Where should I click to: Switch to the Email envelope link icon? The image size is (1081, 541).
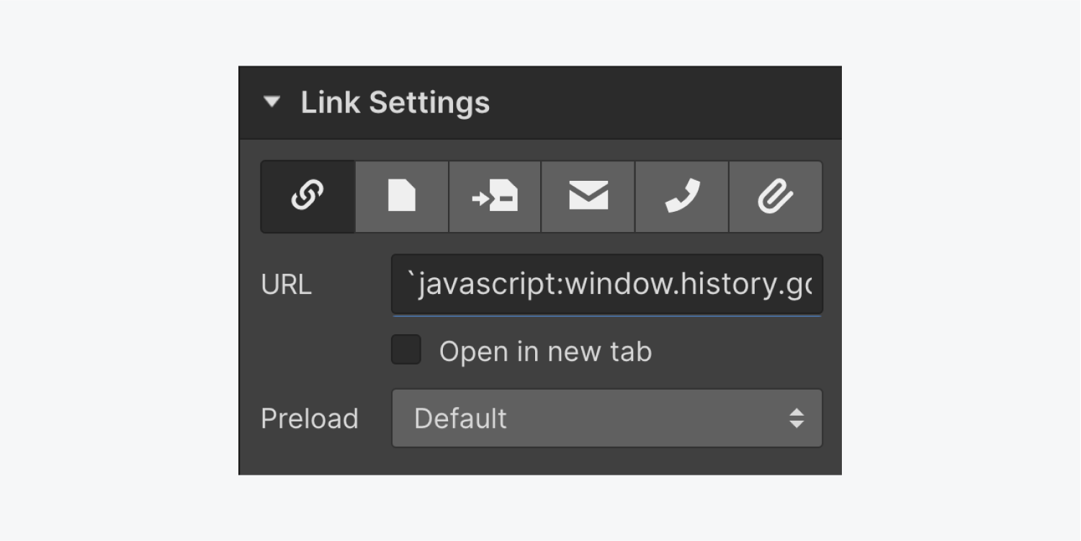(588, 197)
